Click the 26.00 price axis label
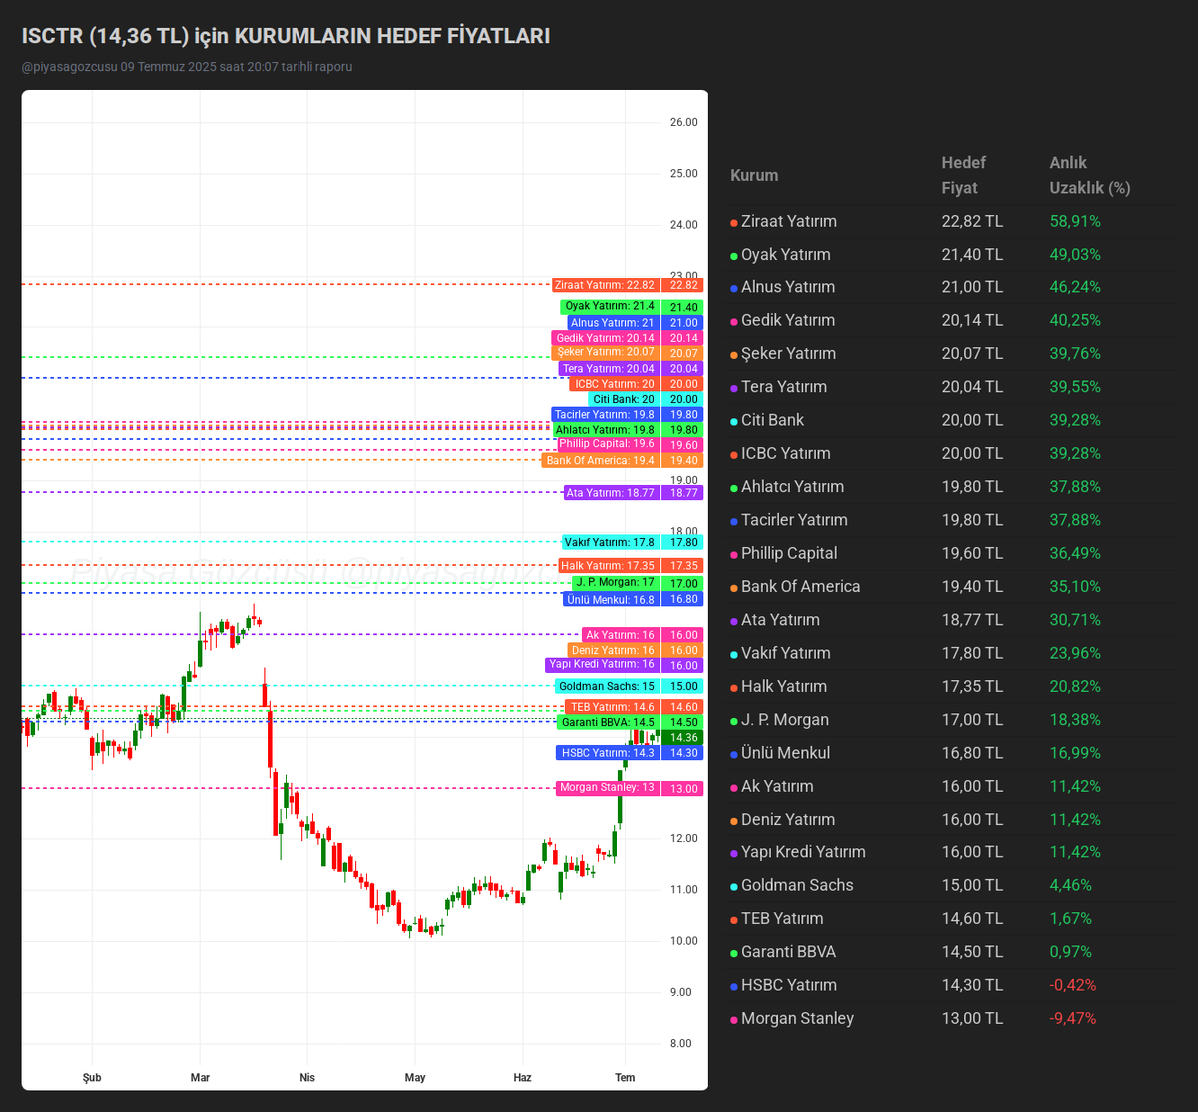The height and width of the screenshot is (1112, 1198). (684, 122)
